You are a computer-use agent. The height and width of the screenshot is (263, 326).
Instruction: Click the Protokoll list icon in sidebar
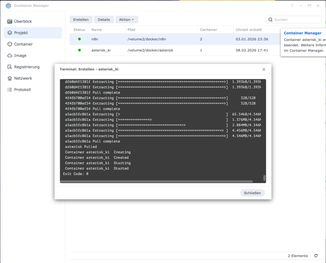(10, 90)
